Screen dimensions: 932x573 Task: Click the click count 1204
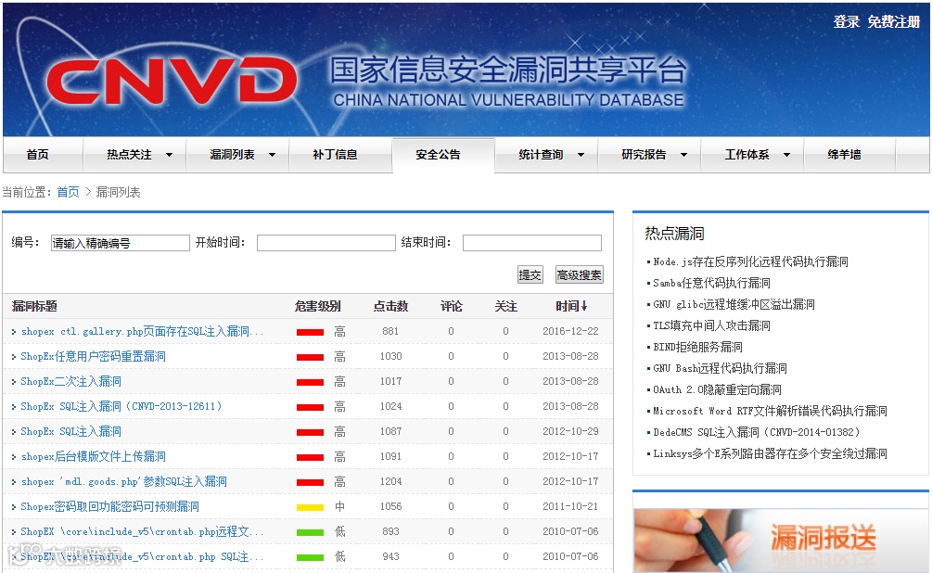[x=391, y=481]
